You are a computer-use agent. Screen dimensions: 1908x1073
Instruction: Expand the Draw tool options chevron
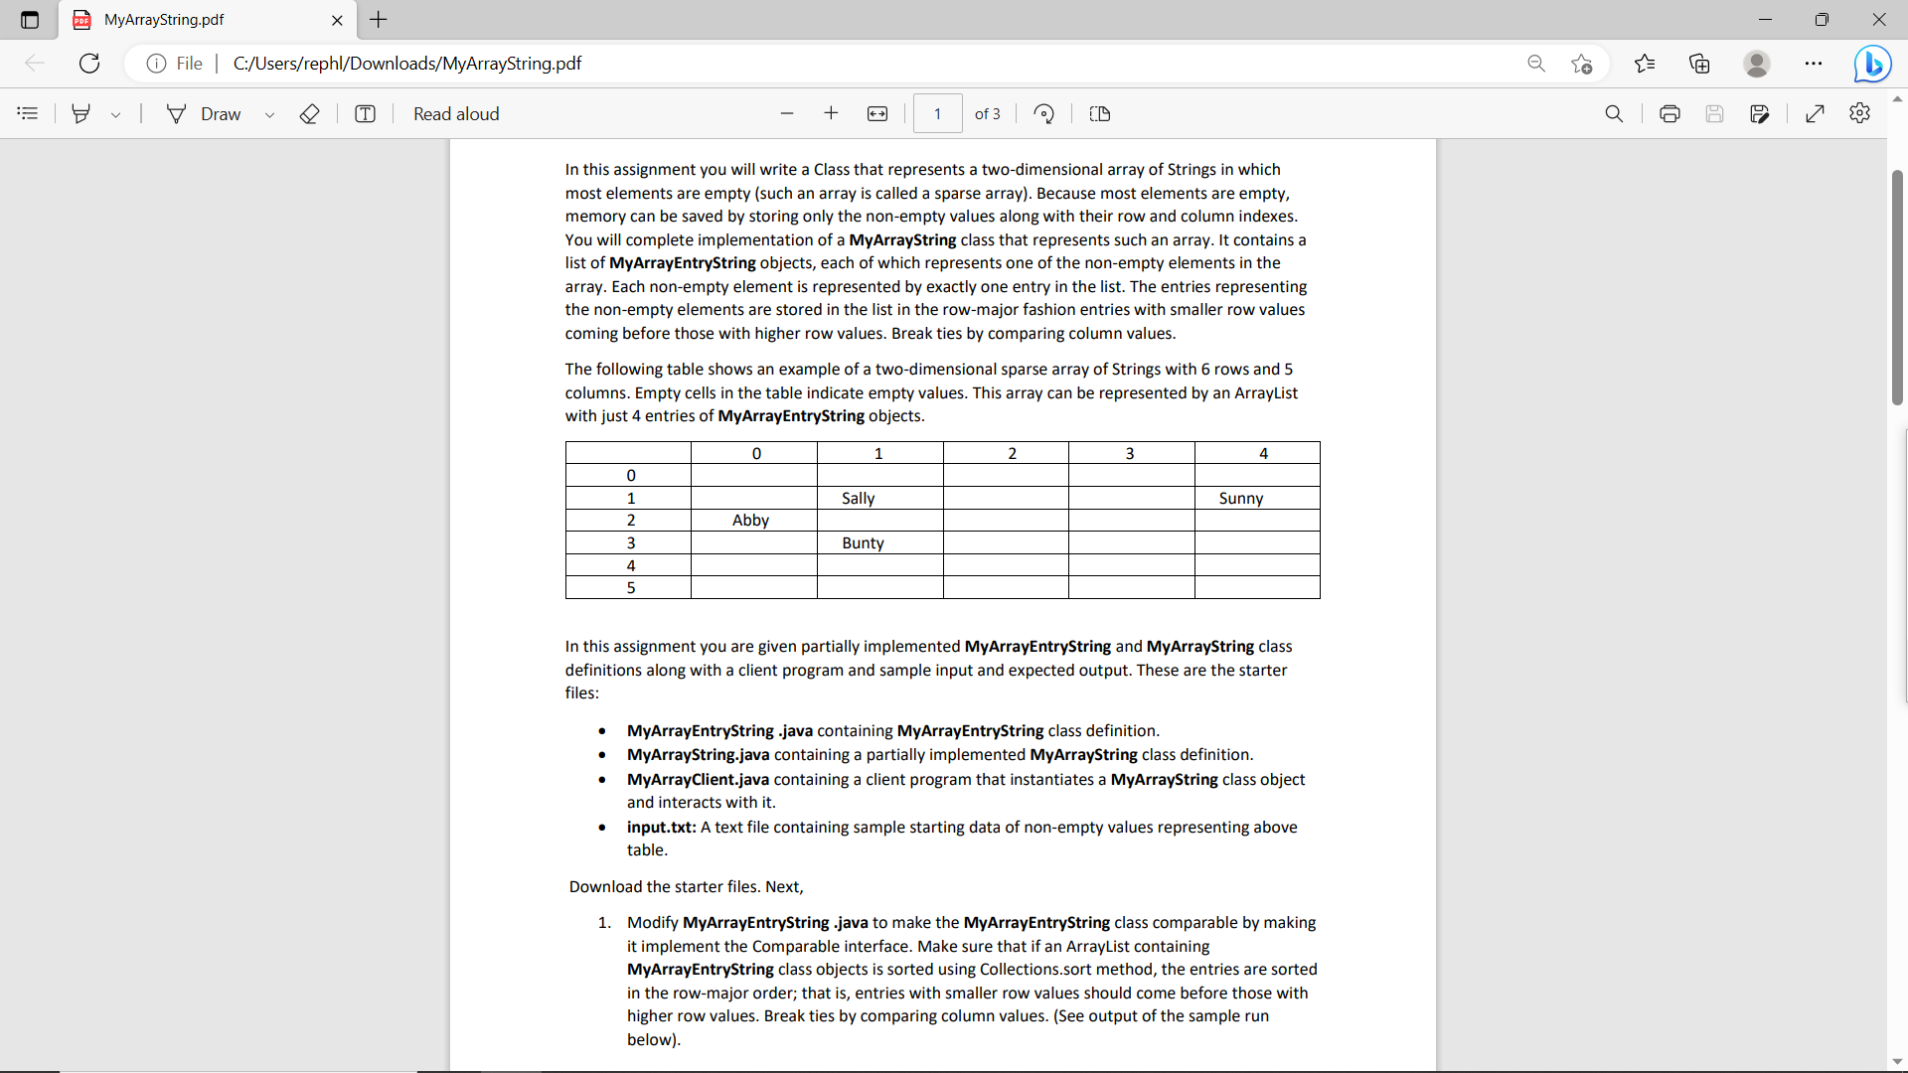click(269, 114)
